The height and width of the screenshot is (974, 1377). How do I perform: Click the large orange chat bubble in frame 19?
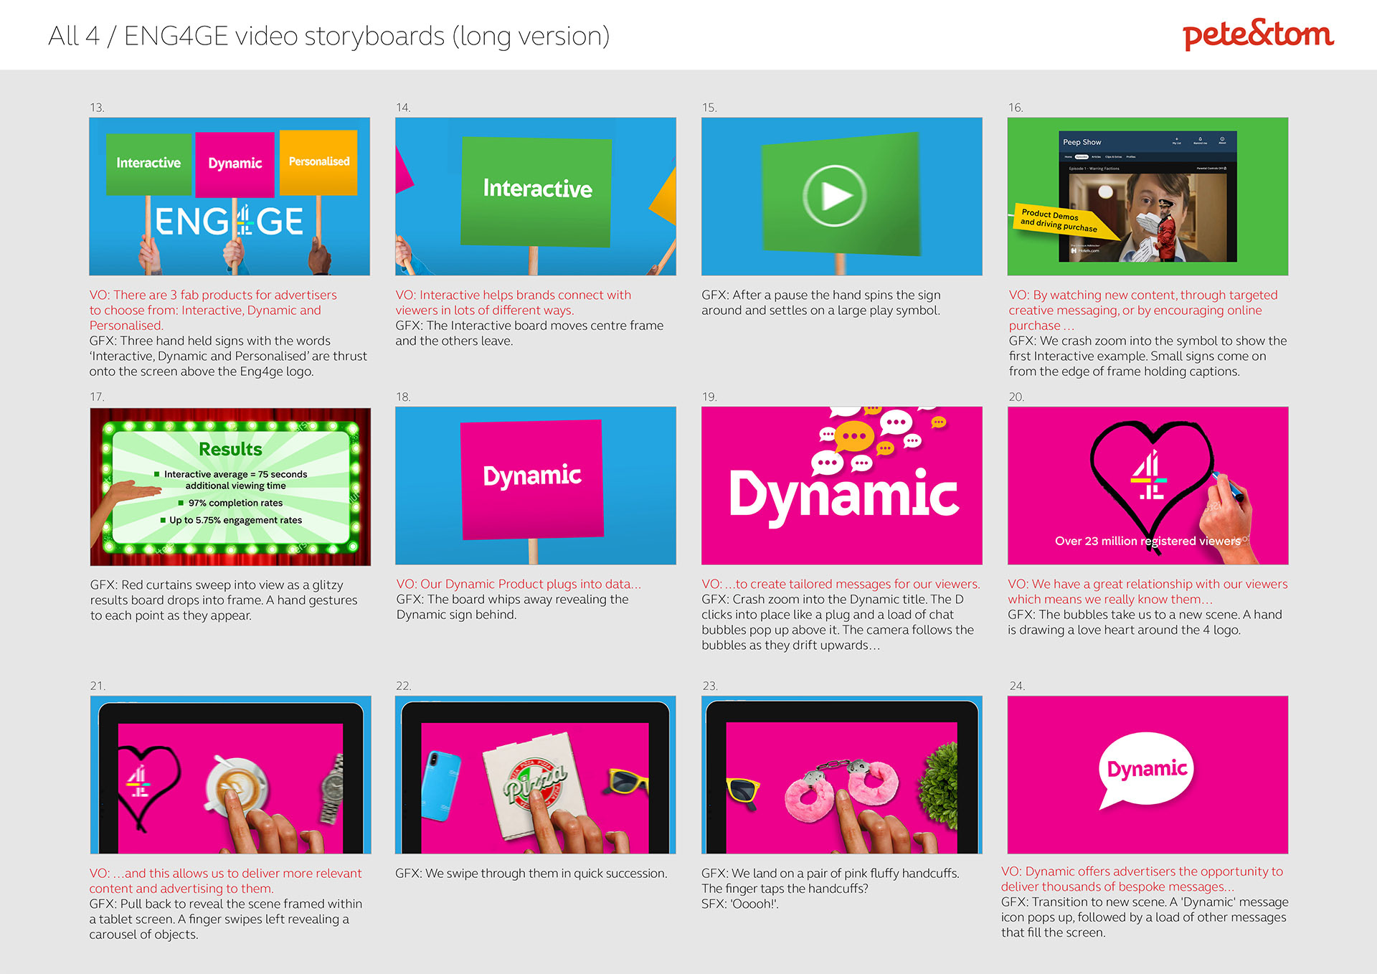pos(854,436)
